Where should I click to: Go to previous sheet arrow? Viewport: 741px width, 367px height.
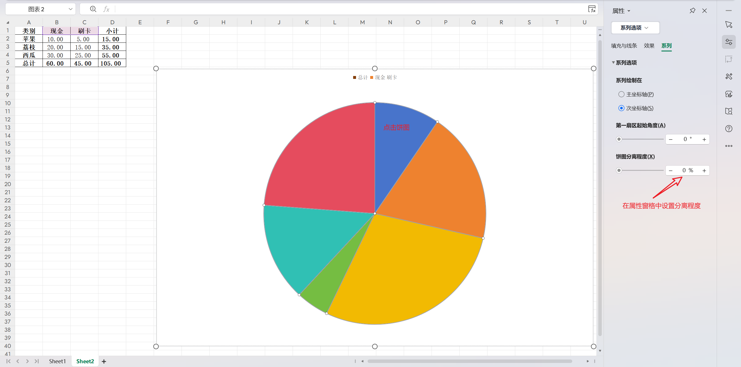pyautogui.click(x=18, y=361)
